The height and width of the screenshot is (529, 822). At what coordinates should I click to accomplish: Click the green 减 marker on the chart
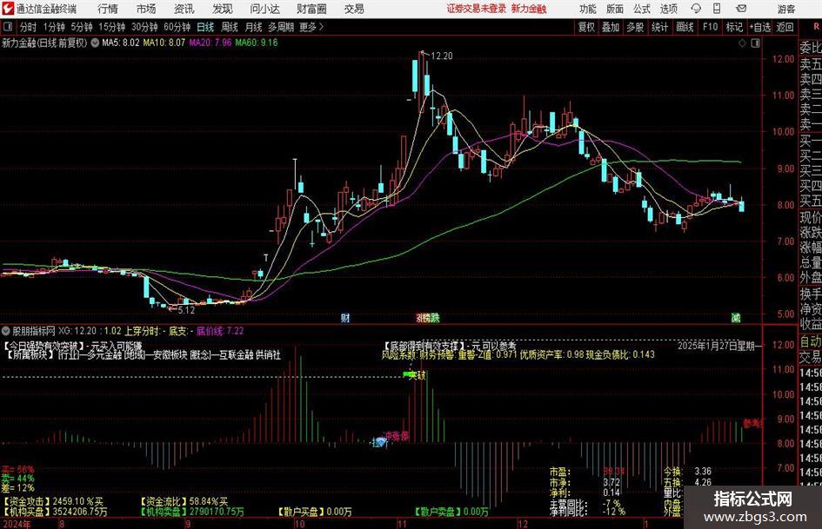737,317
